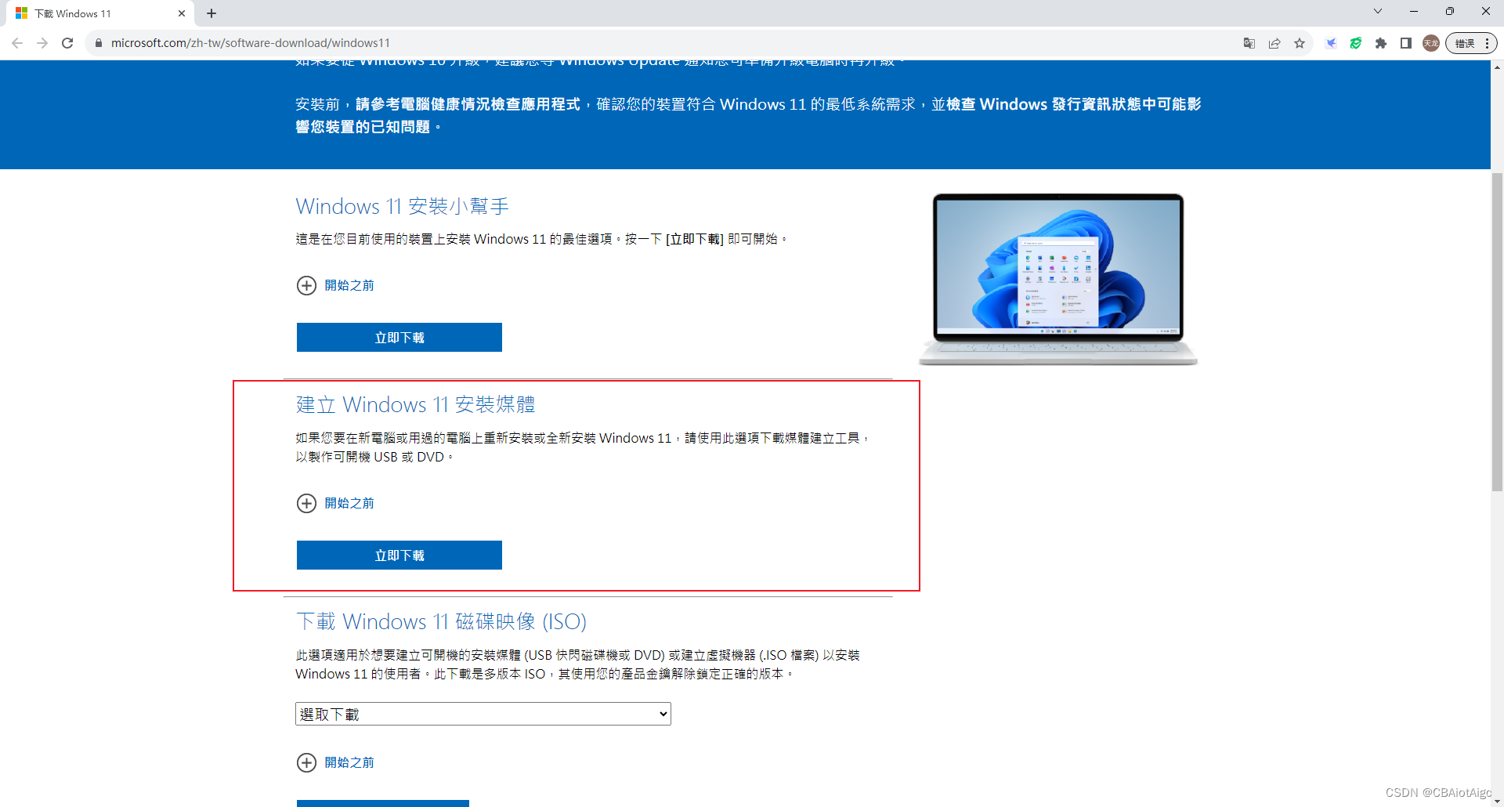This screenshot has width=1504, height=807.
Task: Click 立即下載 for 建立 Windows 11 安裝媒體
Action: (399, 555)
